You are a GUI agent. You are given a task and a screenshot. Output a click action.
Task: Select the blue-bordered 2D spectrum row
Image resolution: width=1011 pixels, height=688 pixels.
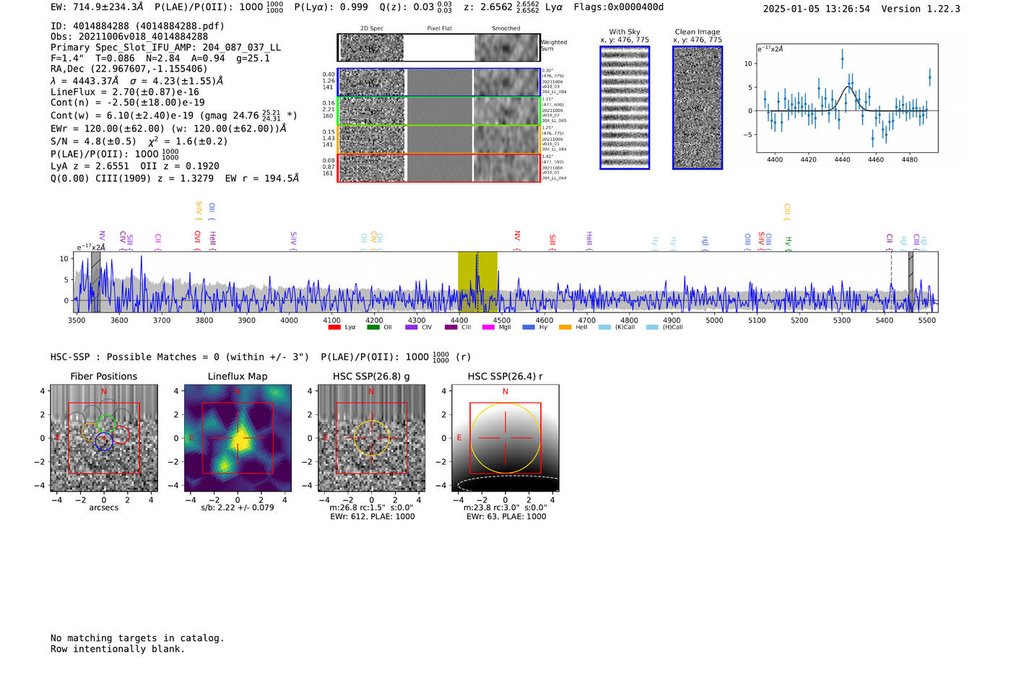tap(439, 82)
